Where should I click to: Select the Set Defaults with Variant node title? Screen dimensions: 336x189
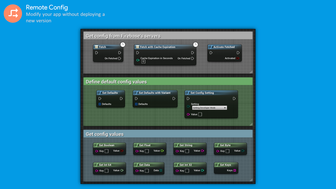point(154,93)
